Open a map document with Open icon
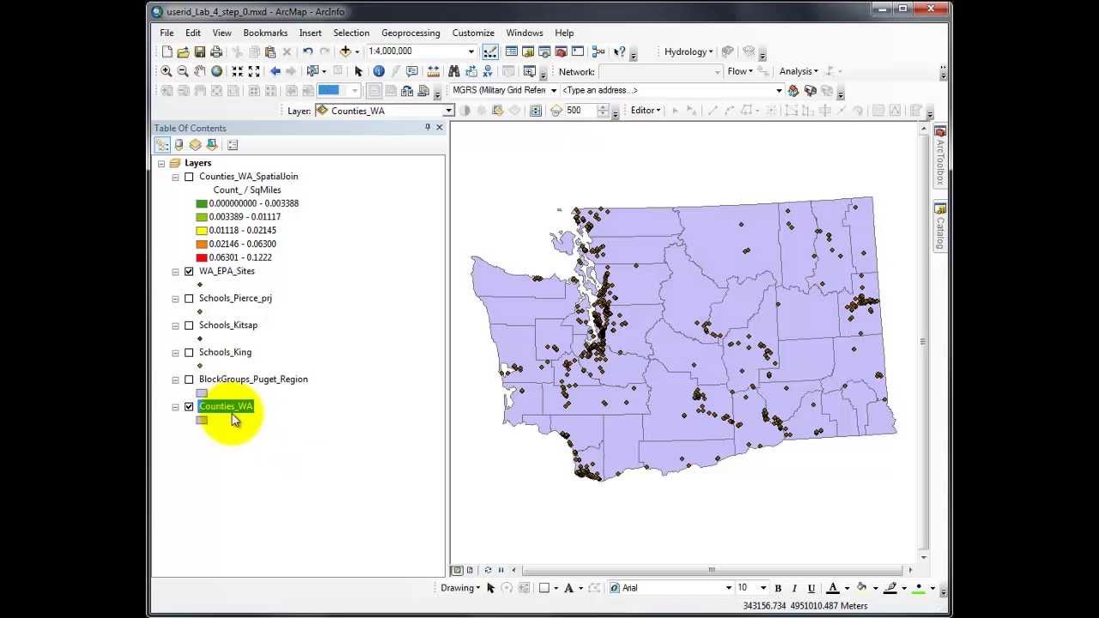The height and width of the screenshot is (618, 1099). click(183, 52)
